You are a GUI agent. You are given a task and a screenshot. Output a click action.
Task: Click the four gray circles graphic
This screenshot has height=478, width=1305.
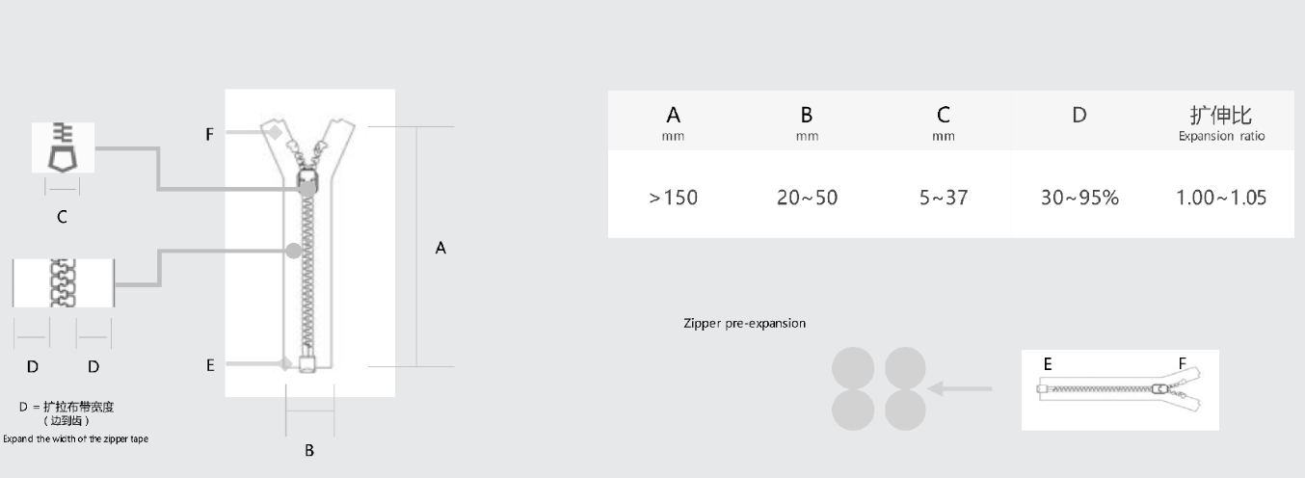(878, 388)
